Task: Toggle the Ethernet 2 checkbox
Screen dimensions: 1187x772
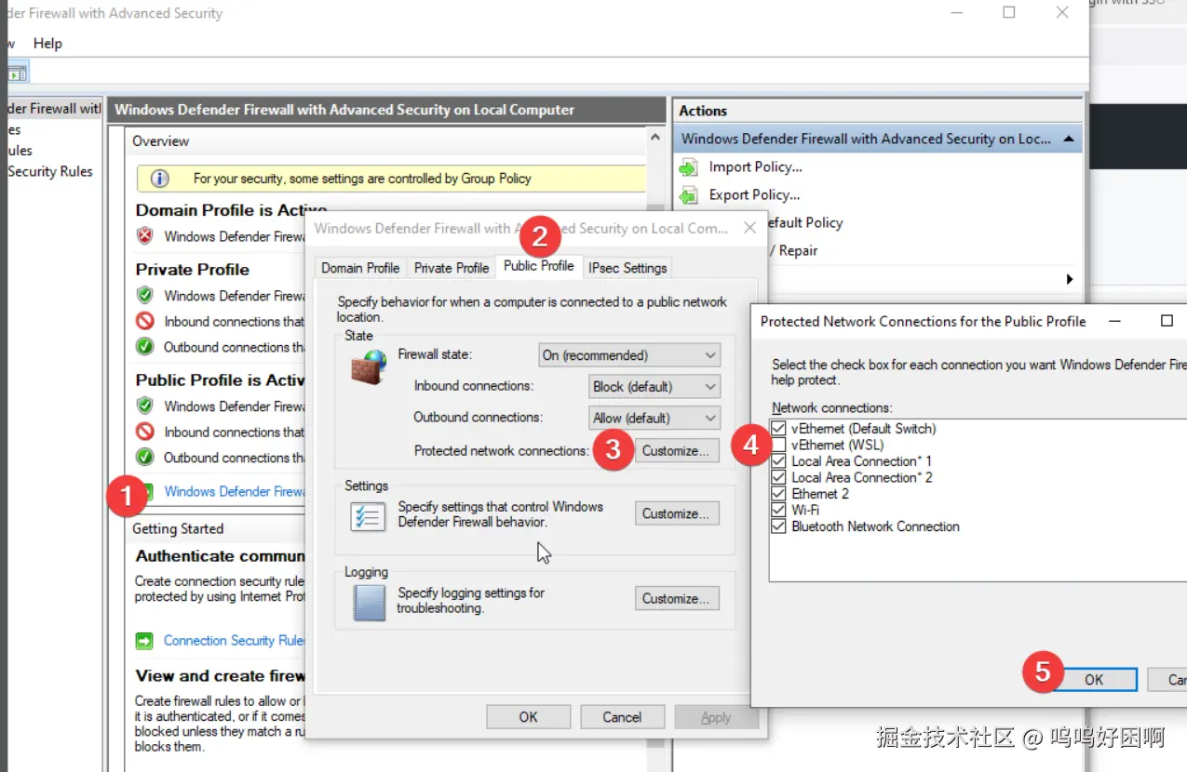Action: (779, 494)
